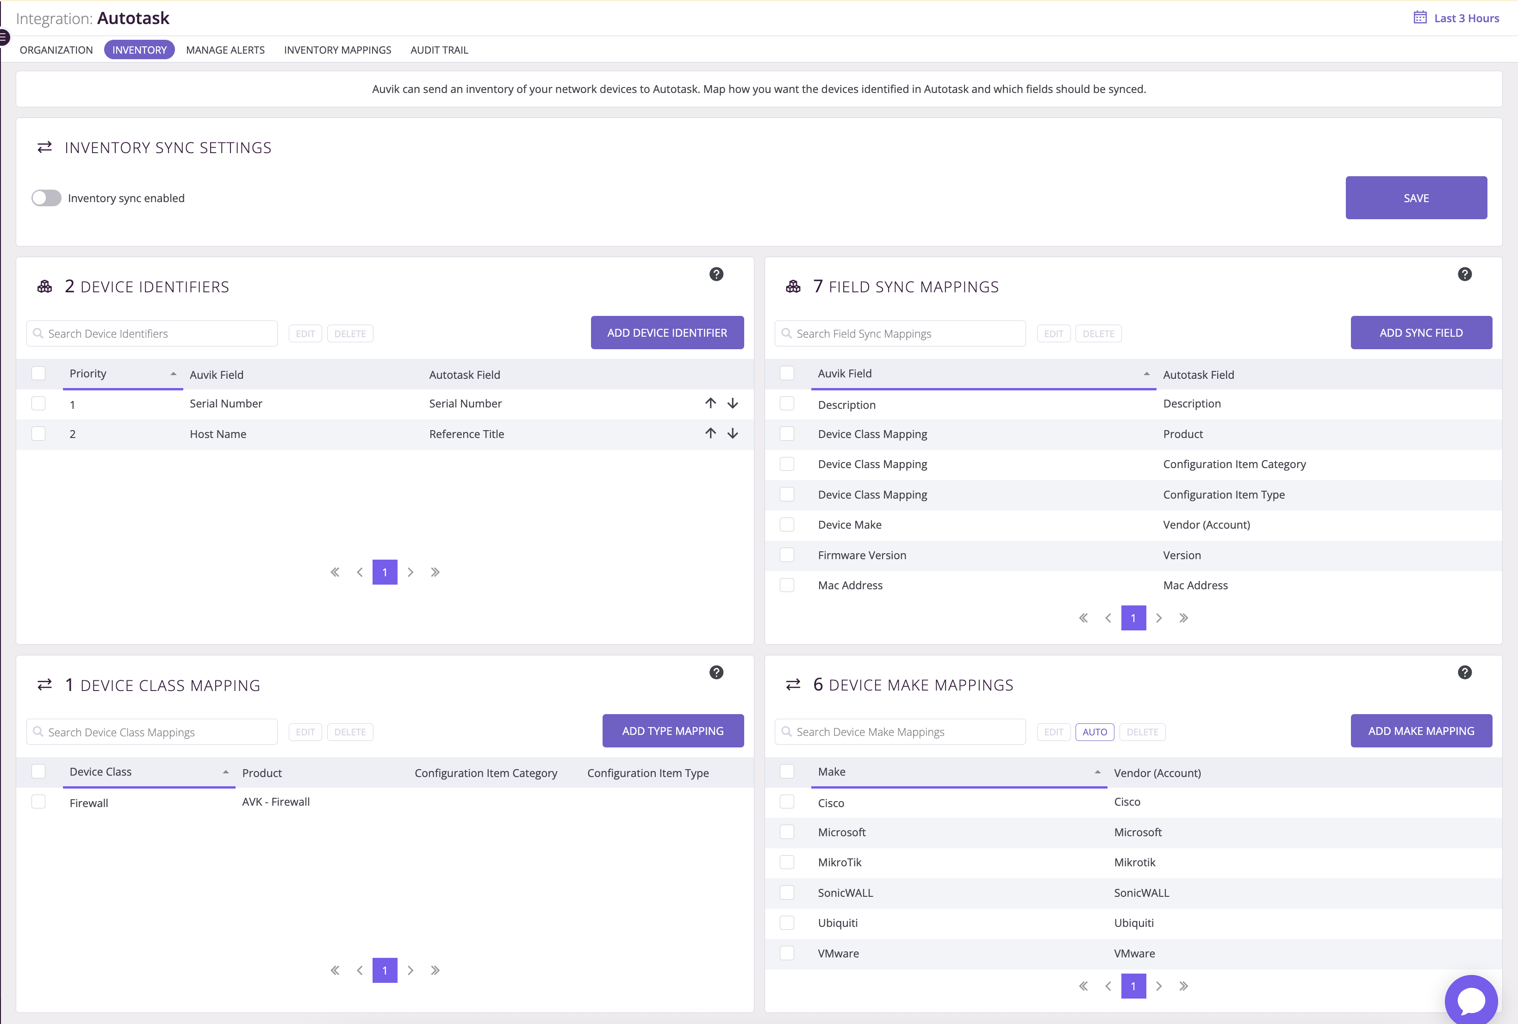The height and width of the screenshot is (1024, 1518).
Task: Tick the Firewall device class checkbox
Action: (38, 802)
